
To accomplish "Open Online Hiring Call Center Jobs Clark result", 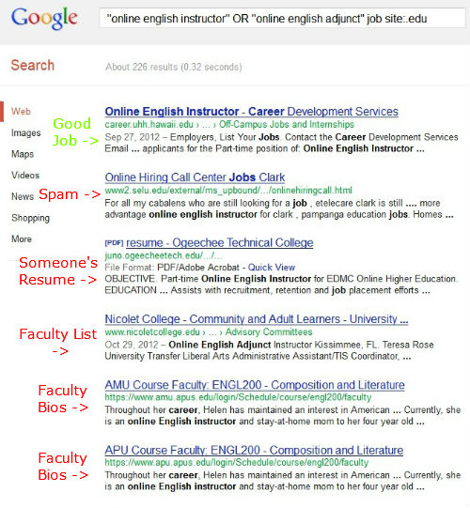I will pos(195,177).
